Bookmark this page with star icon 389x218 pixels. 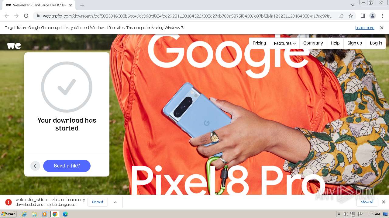point(351,16)
